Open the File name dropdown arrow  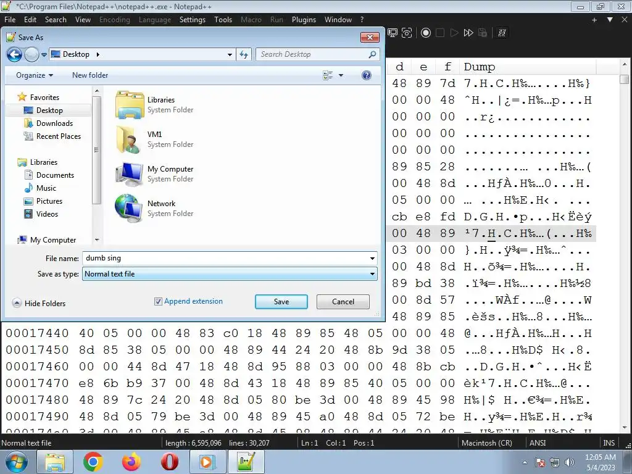372,259
